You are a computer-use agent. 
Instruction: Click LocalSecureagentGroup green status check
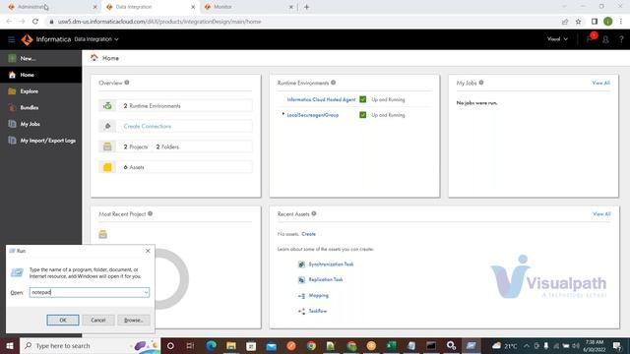click(363, 115)
